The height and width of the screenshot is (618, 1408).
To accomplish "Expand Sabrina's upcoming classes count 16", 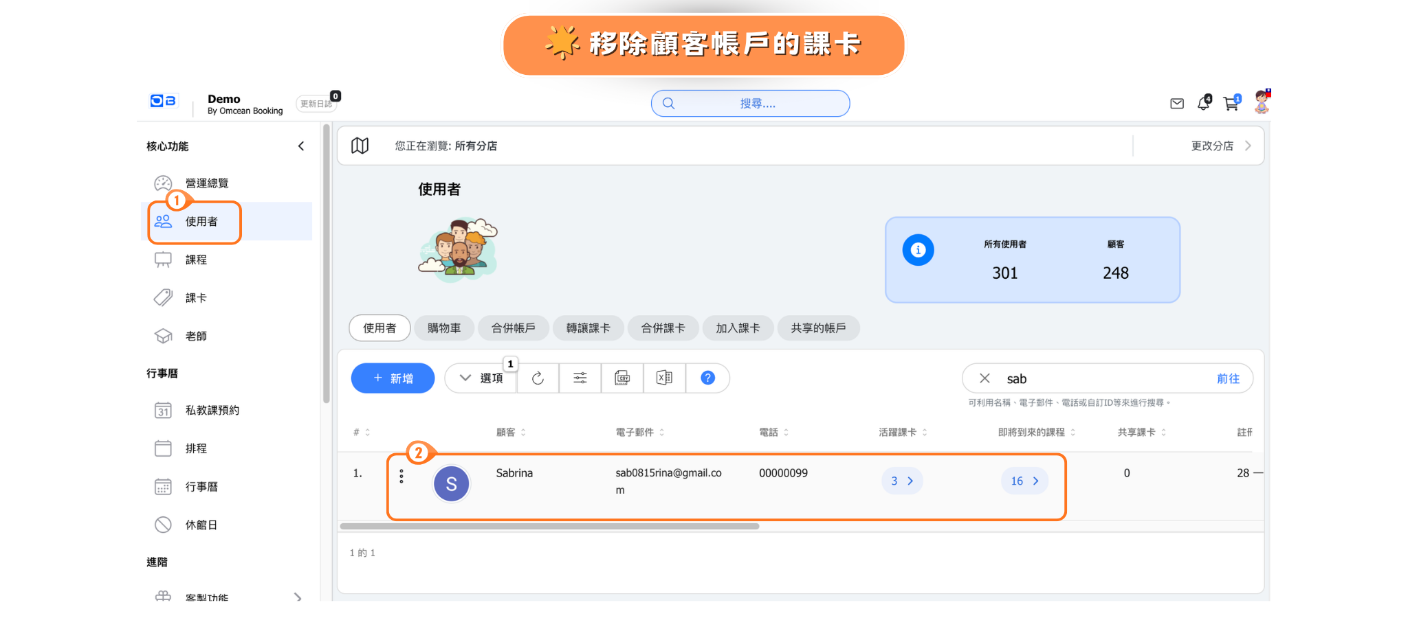I will 1024,481.
